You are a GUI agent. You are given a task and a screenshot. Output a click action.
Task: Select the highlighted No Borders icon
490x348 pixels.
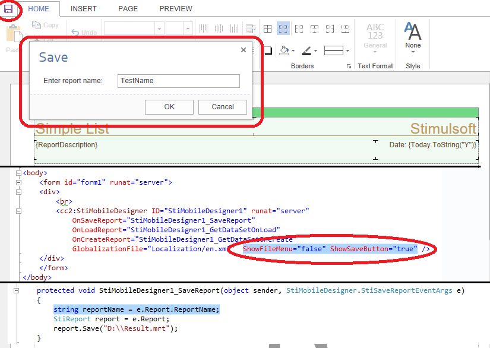coord(283,29)
